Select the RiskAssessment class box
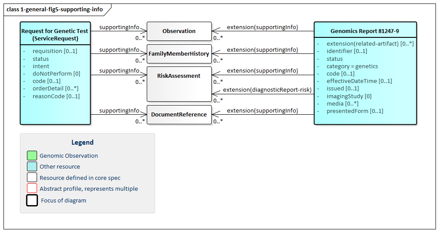The width and height of the screenshot is (439, 232). (179, 83)
